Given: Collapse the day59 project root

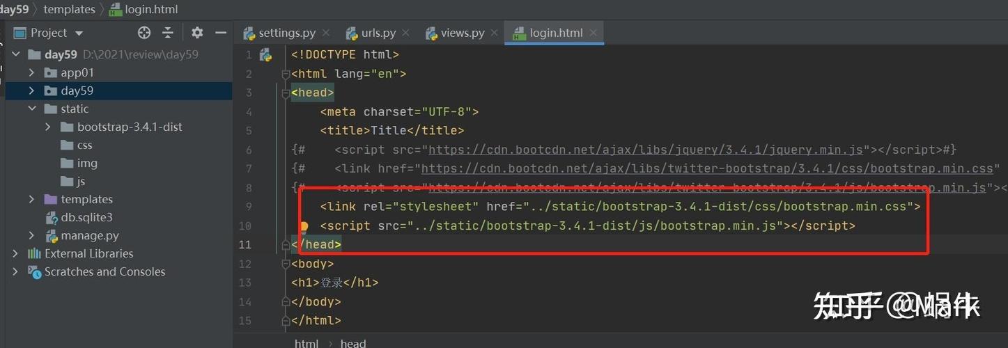Looking at the screenshot, I should click(15, 54).
